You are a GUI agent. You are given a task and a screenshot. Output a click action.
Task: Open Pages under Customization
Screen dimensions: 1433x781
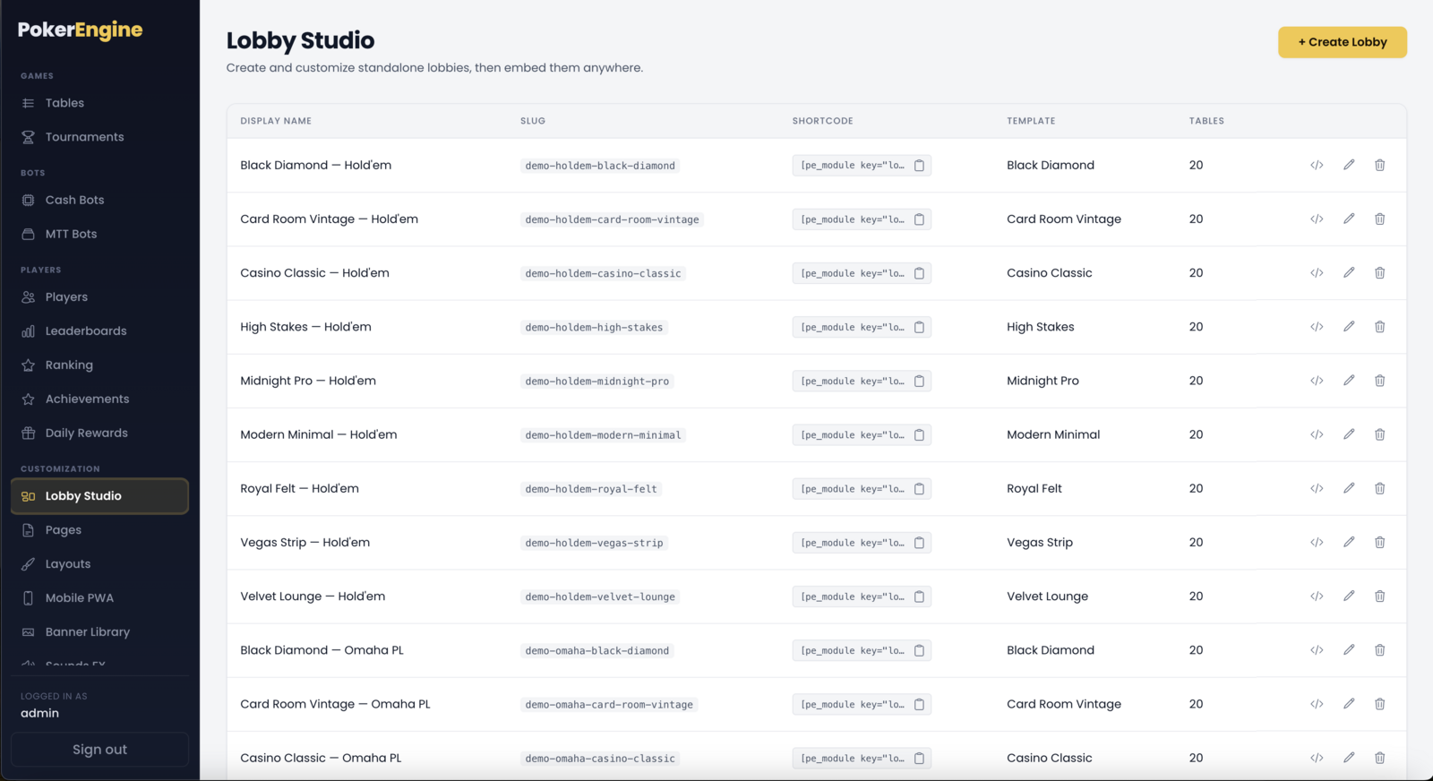[99, 530]
